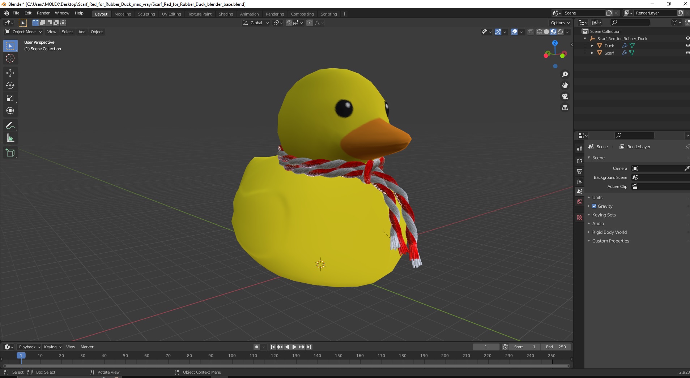690x378 pixels.
Task: Click the pan view hand icon
Action: click(565, 85)
